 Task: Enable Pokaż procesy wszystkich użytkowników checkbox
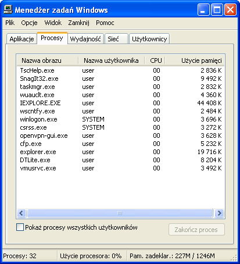20,227
